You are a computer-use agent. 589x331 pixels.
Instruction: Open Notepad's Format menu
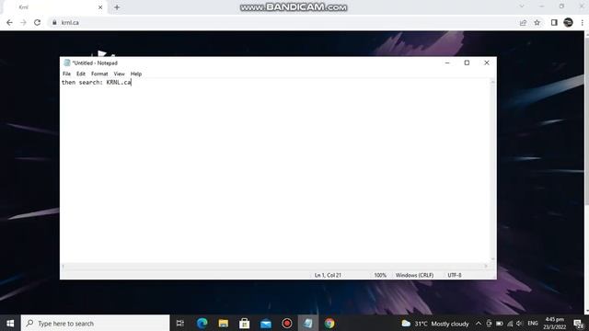click(99, 74)
